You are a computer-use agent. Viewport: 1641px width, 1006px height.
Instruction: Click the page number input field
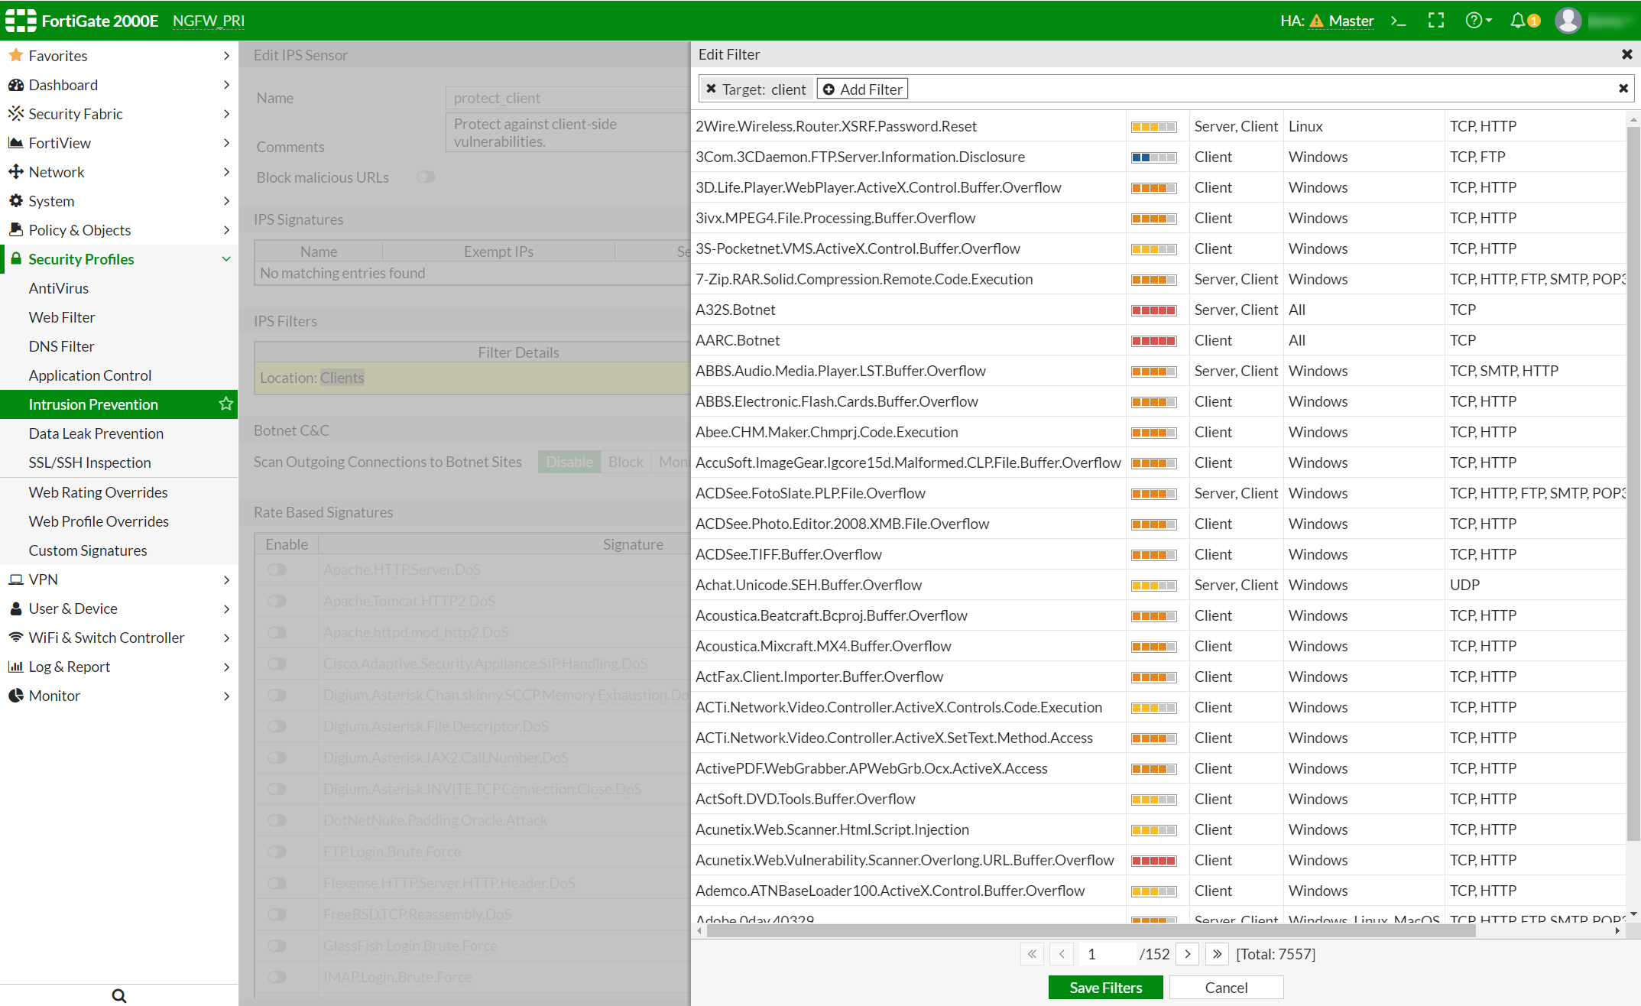pos(1106,953)
